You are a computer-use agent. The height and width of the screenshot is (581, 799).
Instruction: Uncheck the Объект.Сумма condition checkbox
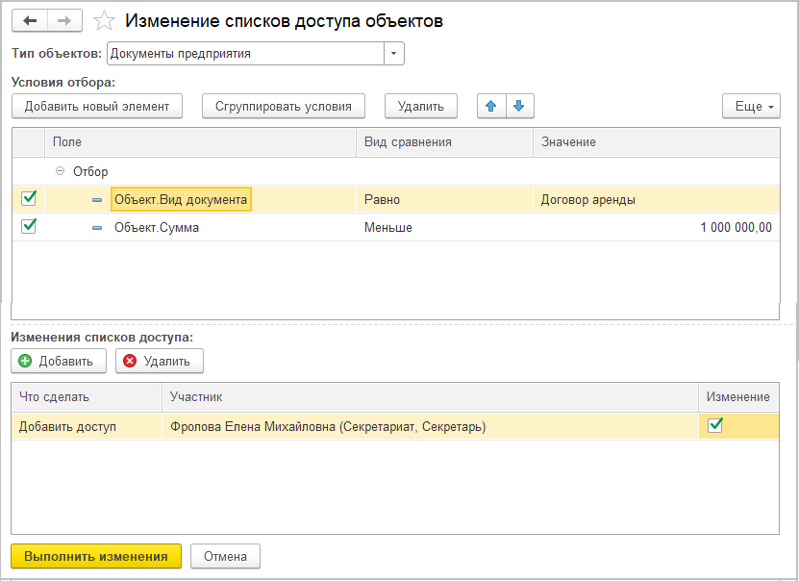point(29,227)
